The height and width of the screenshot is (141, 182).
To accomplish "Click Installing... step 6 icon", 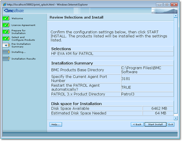I will tap(6, 52).
